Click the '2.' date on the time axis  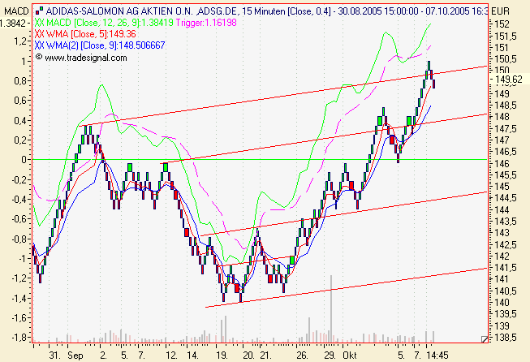(104, 356)
